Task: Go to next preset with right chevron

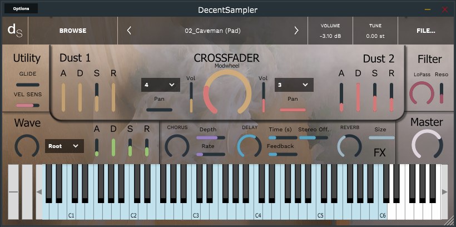Action: [x=296, y=30]
